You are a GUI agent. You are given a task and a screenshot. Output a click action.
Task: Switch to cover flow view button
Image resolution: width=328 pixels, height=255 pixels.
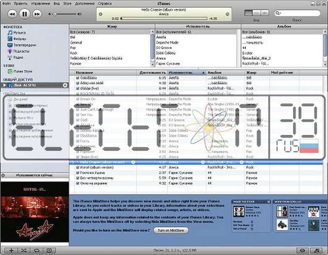(x=264, y=13)
